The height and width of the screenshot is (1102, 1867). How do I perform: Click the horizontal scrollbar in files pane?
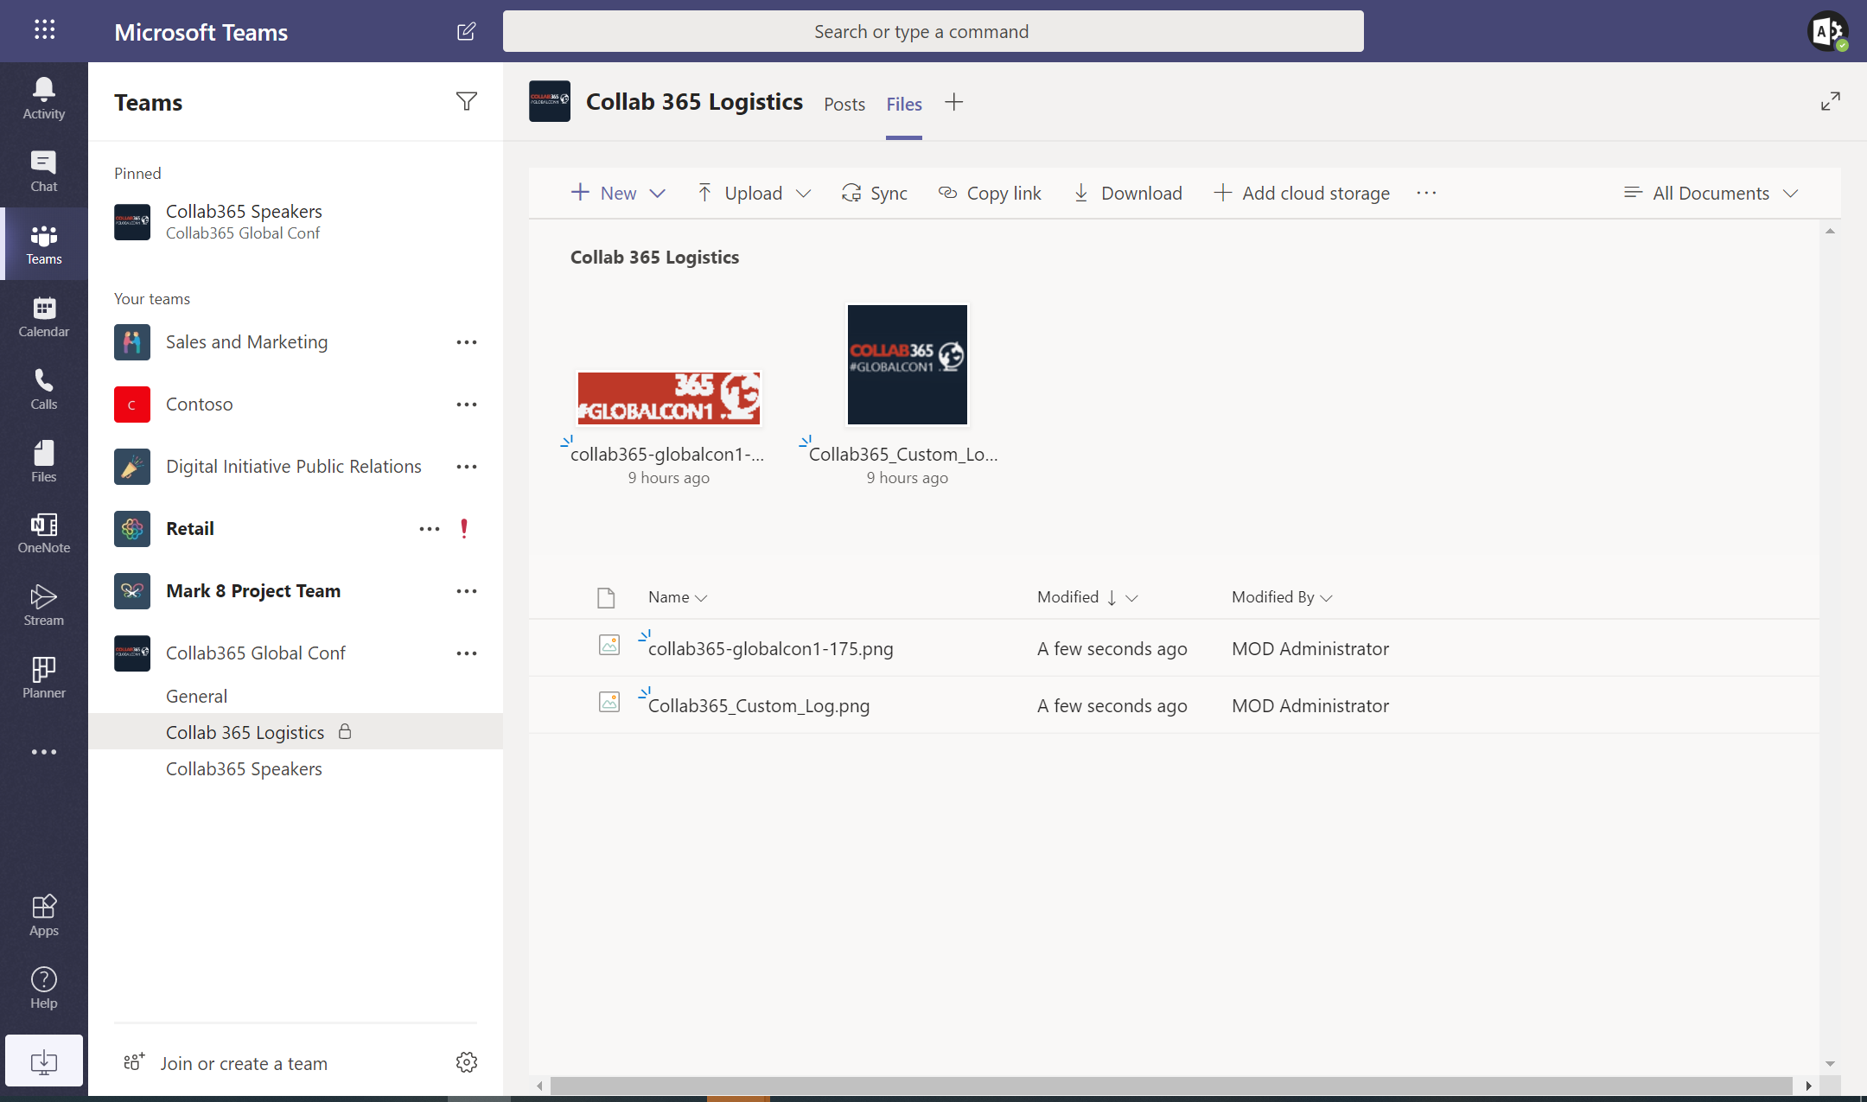click(x=1171, y=1086)
